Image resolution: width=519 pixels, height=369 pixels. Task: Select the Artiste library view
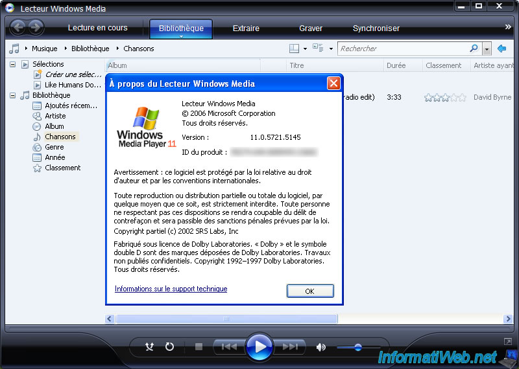coord(55,116)
